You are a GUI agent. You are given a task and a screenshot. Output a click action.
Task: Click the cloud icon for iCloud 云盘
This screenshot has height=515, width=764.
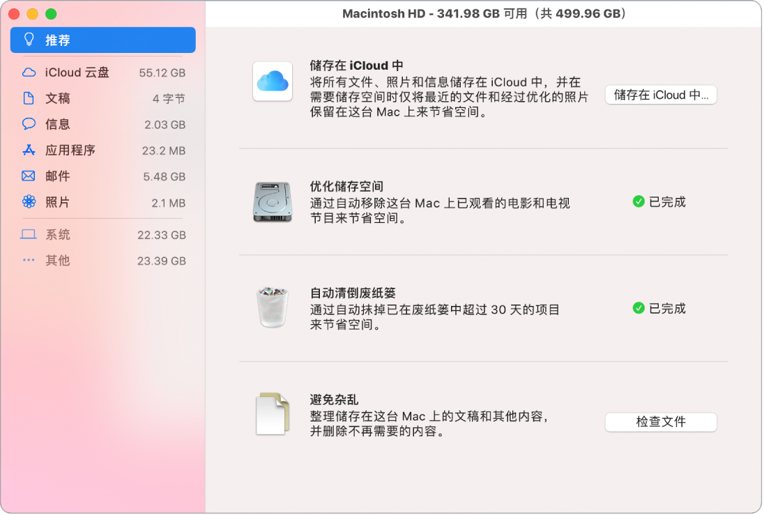(29, 72)
